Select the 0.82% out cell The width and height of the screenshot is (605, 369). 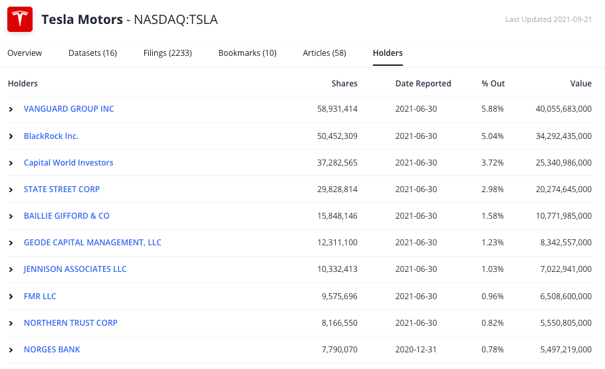coord(493,322)
